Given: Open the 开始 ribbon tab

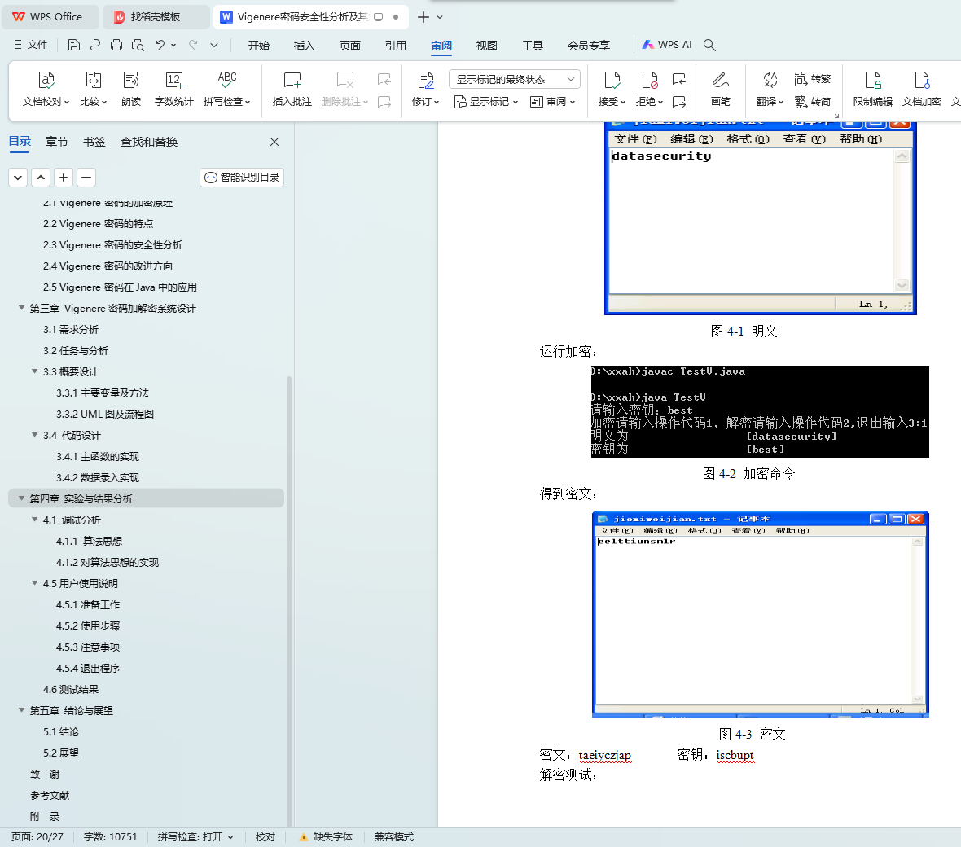Looking at the screenshot, I should pos(259,46).
